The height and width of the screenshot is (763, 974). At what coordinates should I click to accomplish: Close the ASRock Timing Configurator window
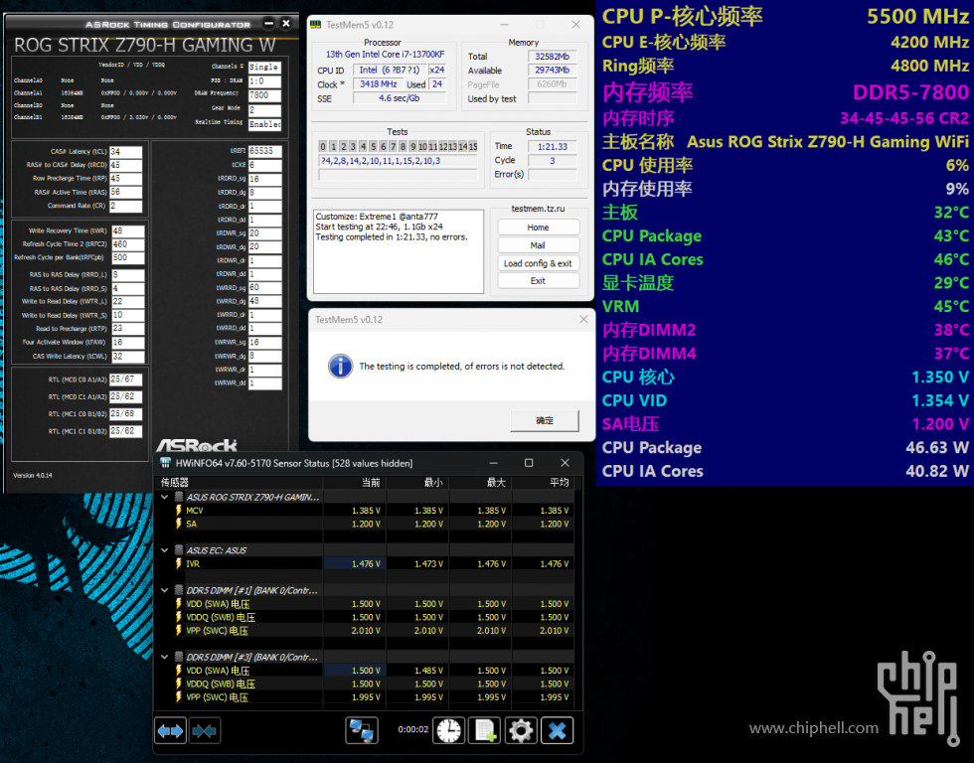(286, 24)
